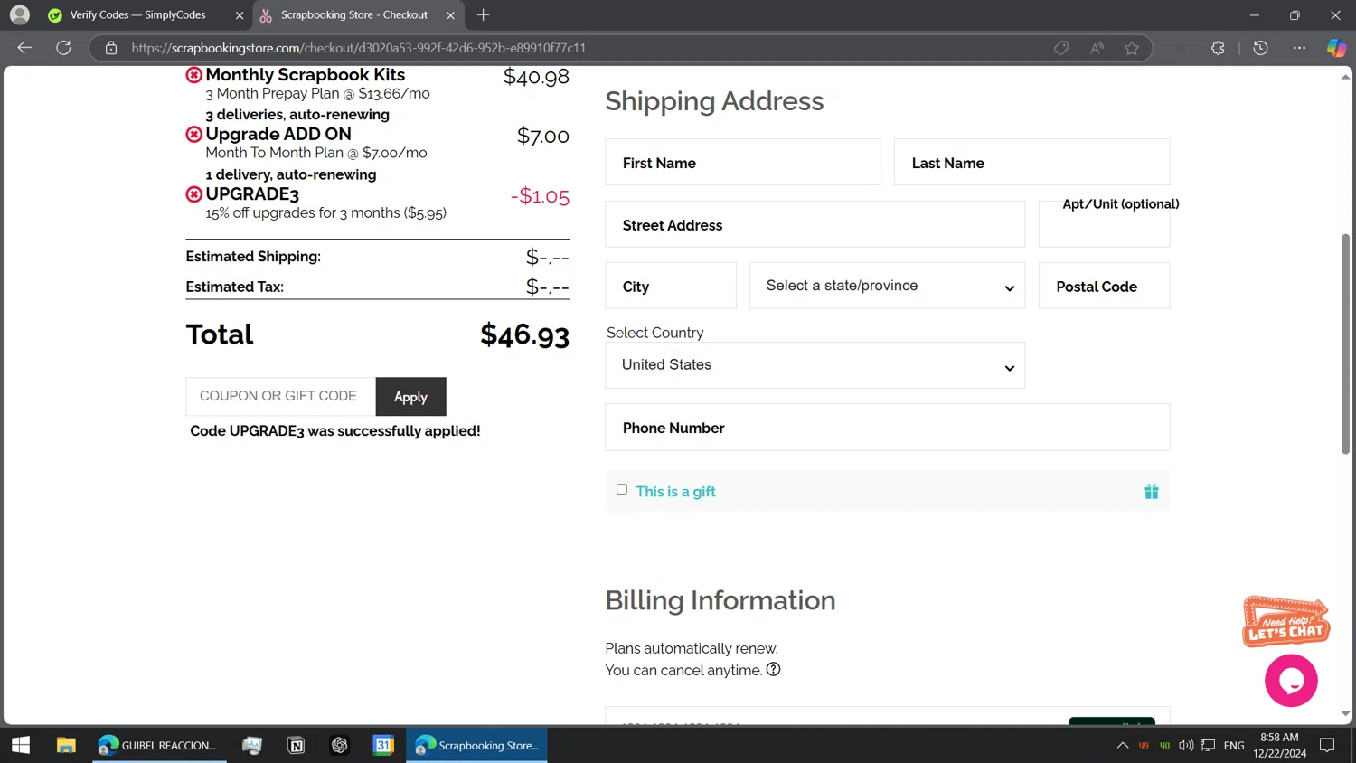1356x763 pixels.
Task: Click the page vertical scrollbar thumb
Action: click(x=1345, y=344)
